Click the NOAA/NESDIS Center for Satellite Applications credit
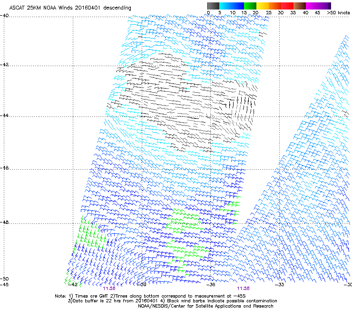Viewport: 352px width, 309px height. click(x=205, y=306)
